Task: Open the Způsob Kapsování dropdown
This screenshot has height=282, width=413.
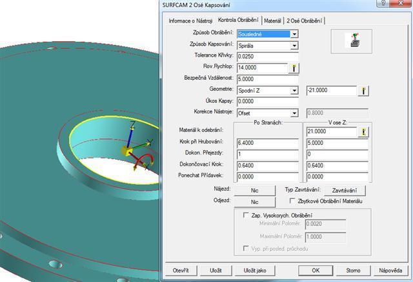Action: pyautogui.click(x=294, y=46)
